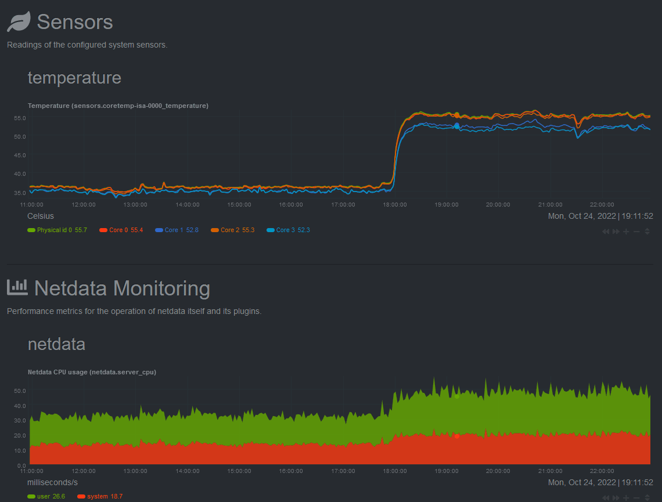Click the Netdata CPU usage chart title

[x=92, y=372]
